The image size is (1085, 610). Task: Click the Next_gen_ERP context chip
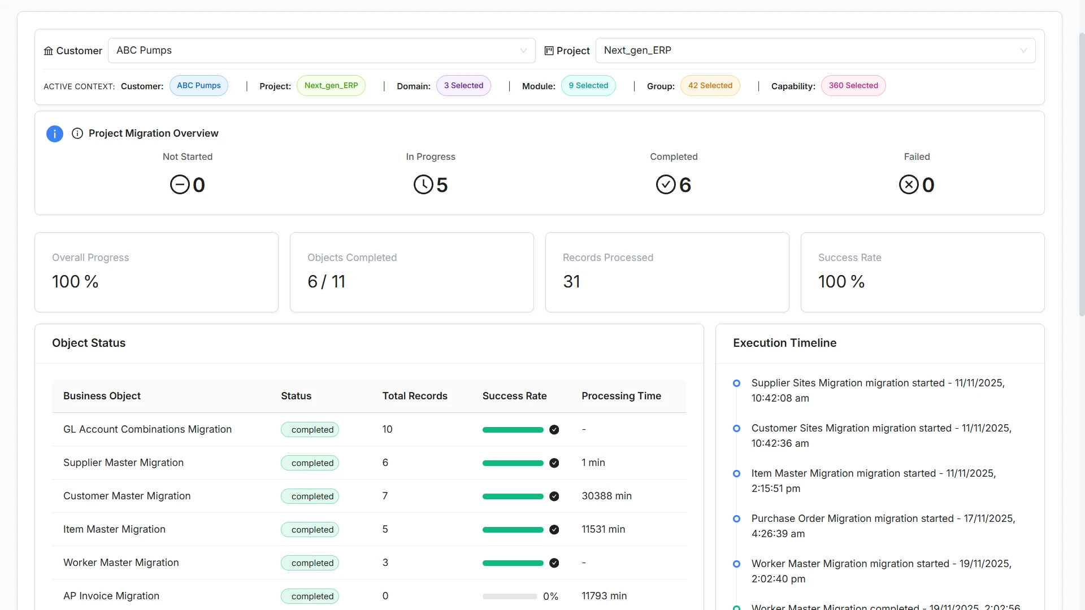point(331,86)
